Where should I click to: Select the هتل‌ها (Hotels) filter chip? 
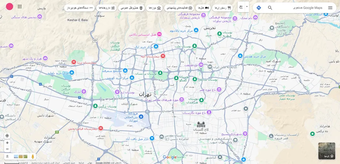(x=203, y=8)
